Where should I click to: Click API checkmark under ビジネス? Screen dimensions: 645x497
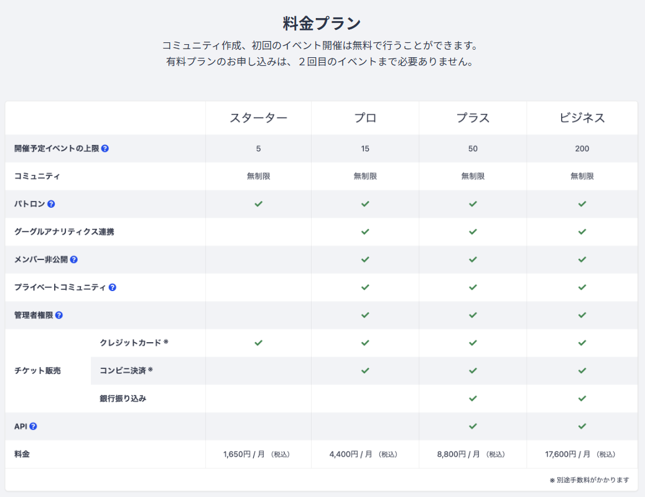coord(582,426)
